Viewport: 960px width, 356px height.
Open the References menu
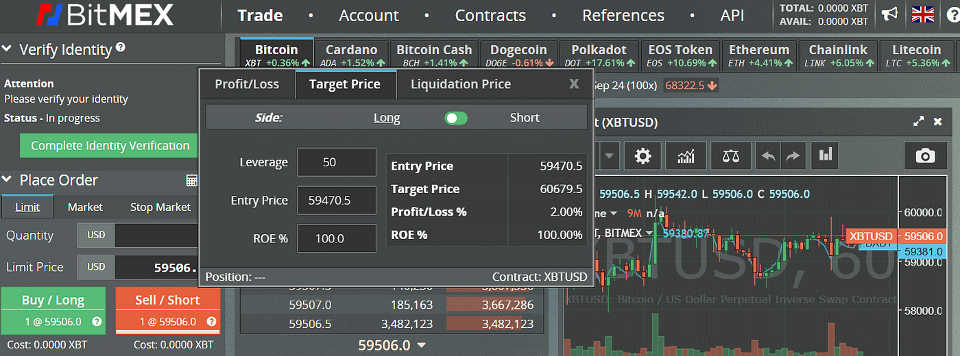(623, 15)
